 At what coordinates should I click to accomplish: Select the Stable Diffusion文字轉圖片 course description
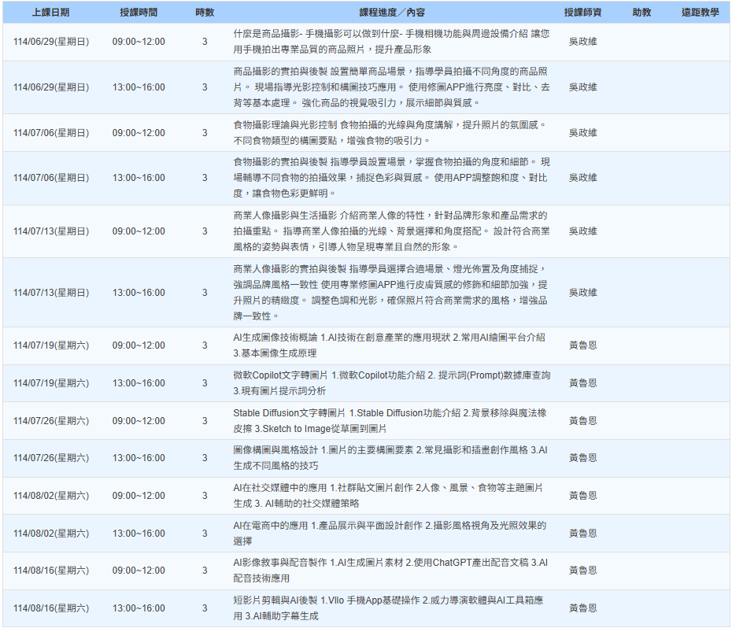pos(391,421)
